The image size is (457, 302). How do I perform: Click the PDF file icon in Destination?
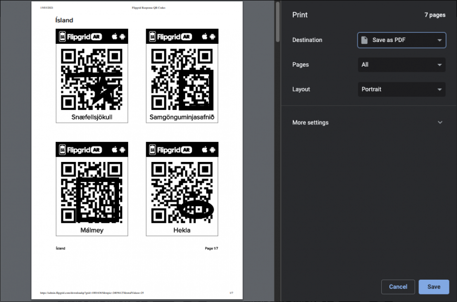pos(364,40)
